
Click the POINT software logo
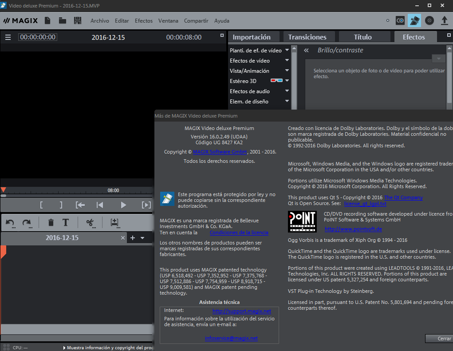[x=302, y=221]
